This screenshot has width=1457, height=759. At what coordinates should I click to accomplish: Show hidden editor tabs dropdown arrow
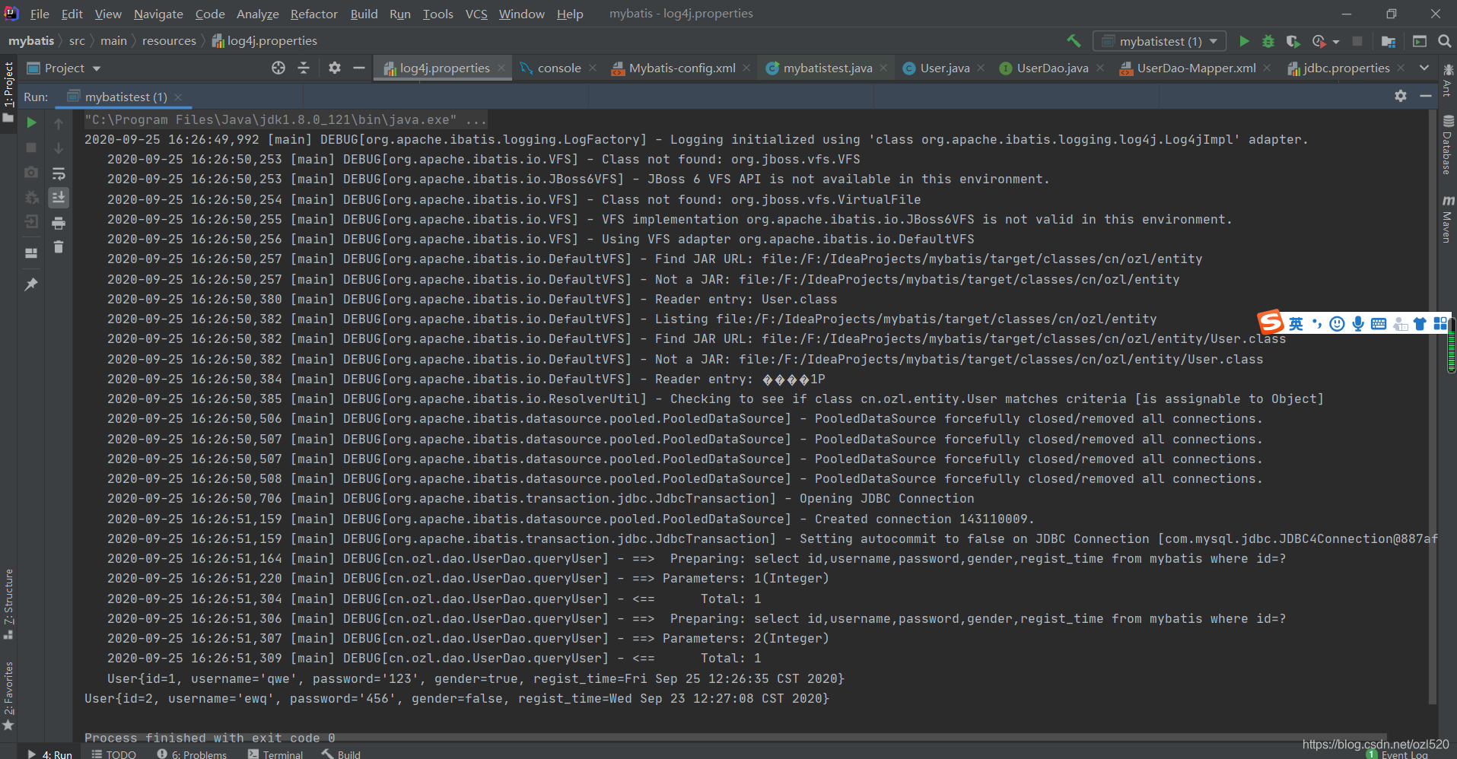1424,68
